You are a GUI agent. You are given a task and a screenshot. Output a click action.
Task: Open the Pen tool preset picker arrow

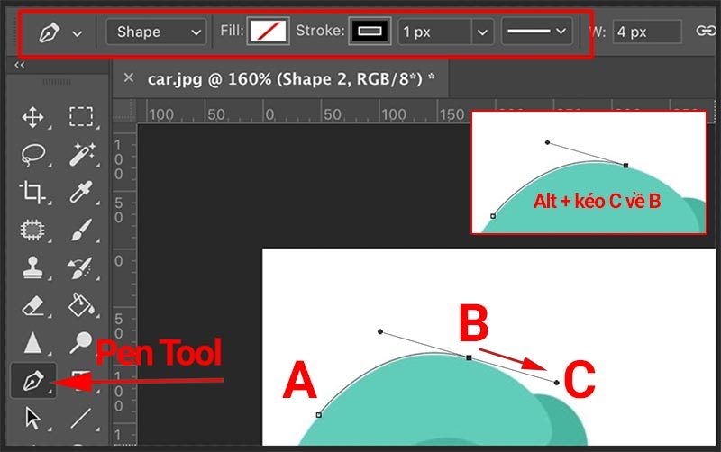coord(78,33)
